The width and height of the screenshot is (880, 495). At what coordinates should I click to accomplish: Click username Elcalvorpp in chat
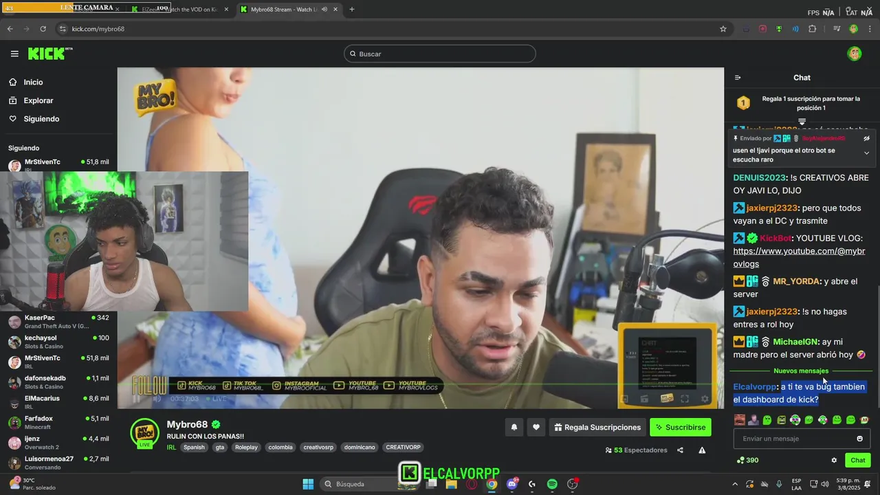coord(755,387)
